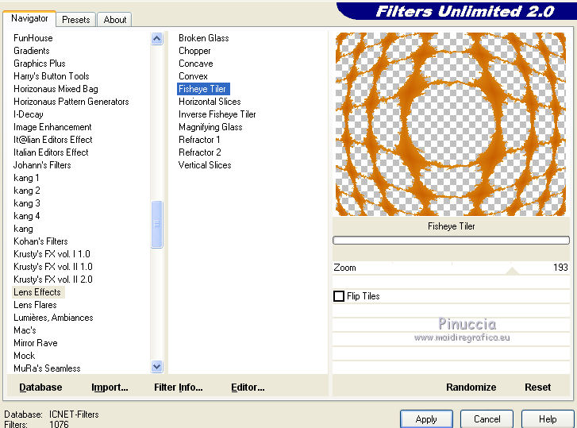This screenshot has height=428, width=577.
Task: Select Kohan's Filters category
Action: point(40,241)
